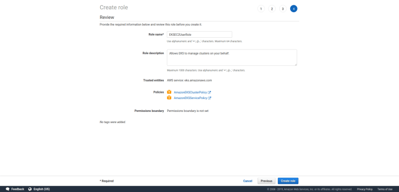Cancel the role creation
Image resolution: width=399 pixels, height=192 pixels.
(248, 181)
